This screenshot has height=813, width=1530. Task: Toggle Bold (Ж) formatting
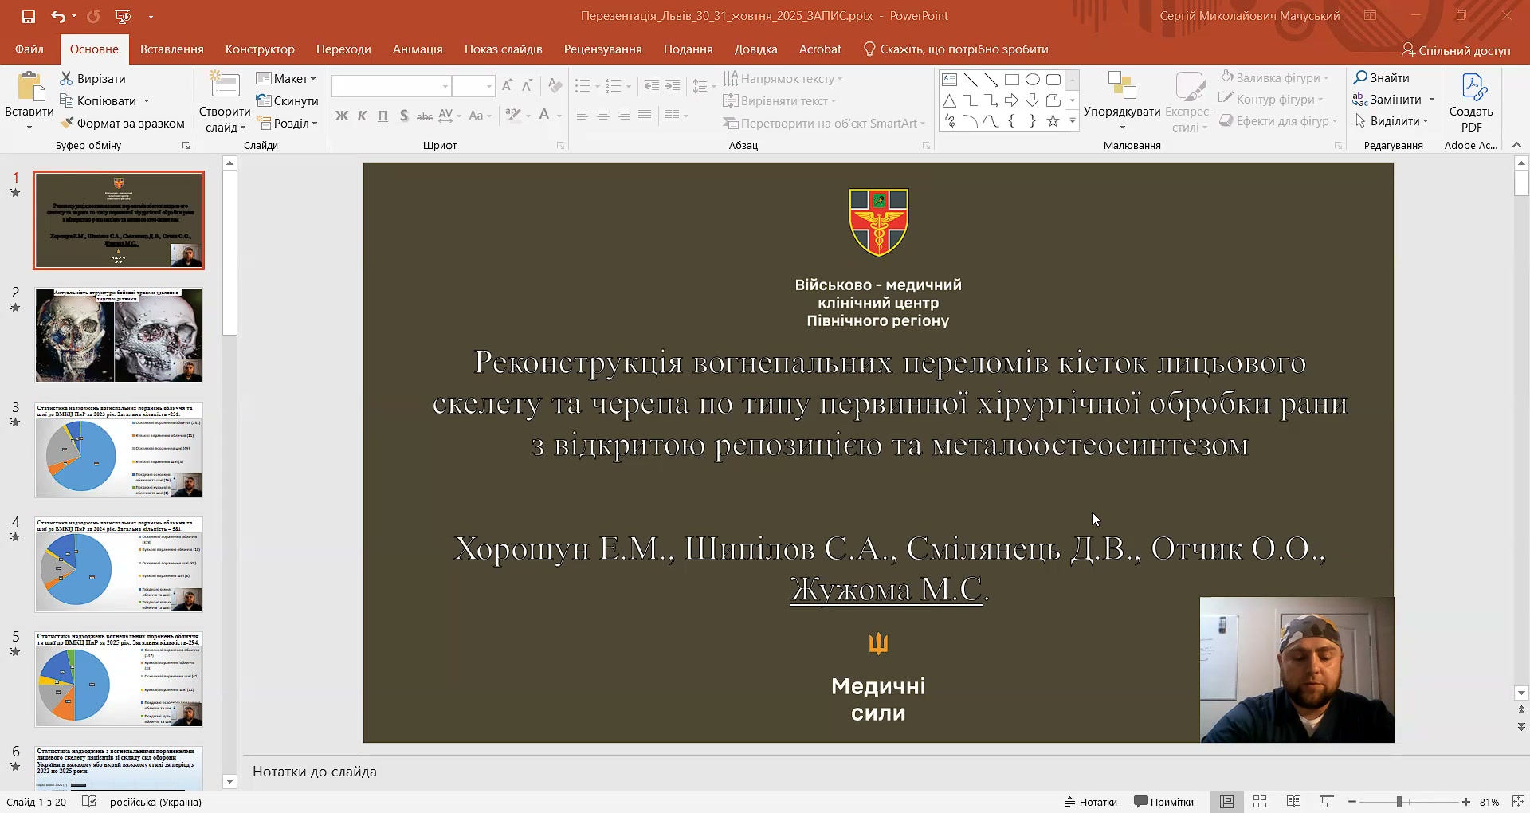click(x=342, y=116)
